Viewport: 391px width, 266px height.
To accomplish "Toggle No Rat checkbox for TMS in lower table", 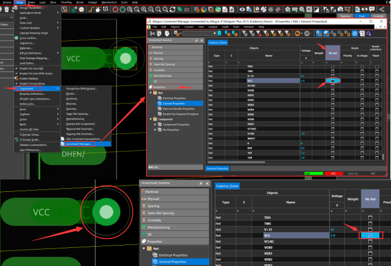I will tap(371, 223).
